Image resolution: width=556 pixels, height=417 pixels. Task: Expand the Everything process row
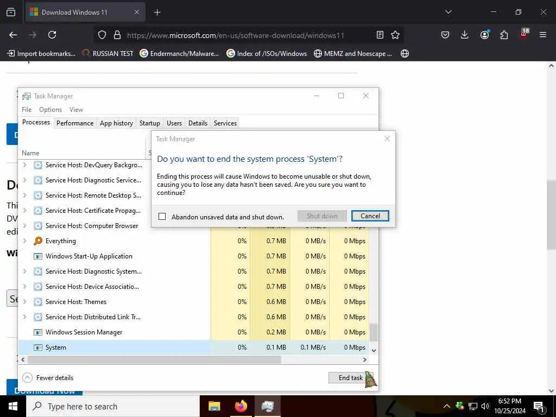(x=24, y=241)
